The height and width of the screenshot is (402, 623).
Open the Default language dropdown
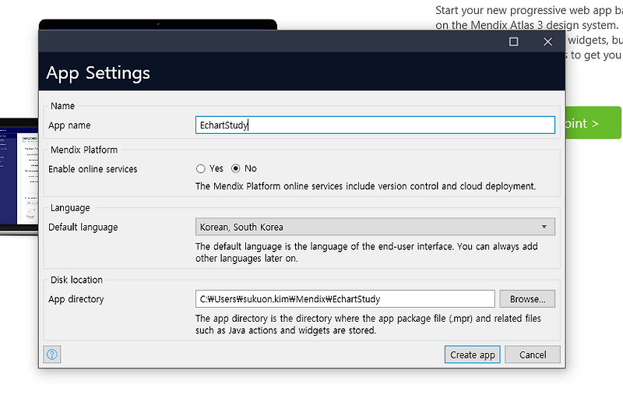coord(375,227)
